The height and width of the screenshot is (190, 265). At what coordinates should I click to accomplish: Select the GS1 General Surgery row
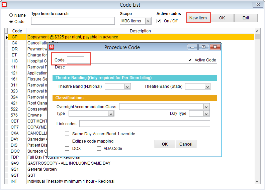click(131, 169)
